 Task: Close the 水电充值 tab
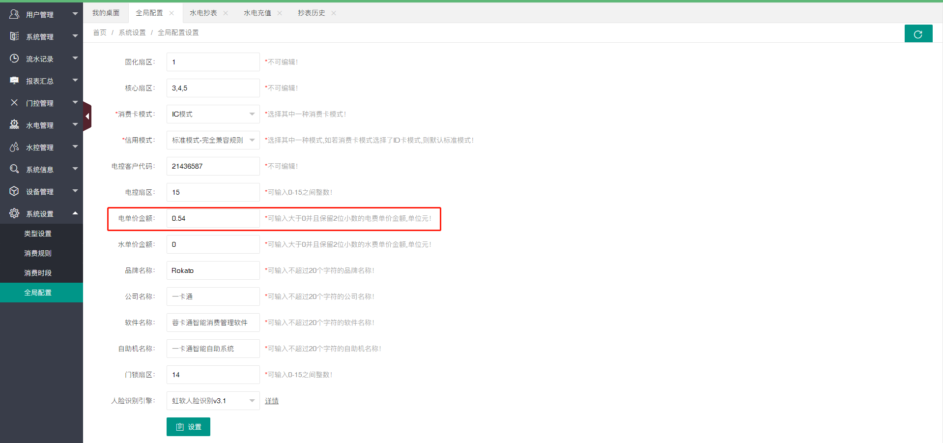tap(280, 13)
